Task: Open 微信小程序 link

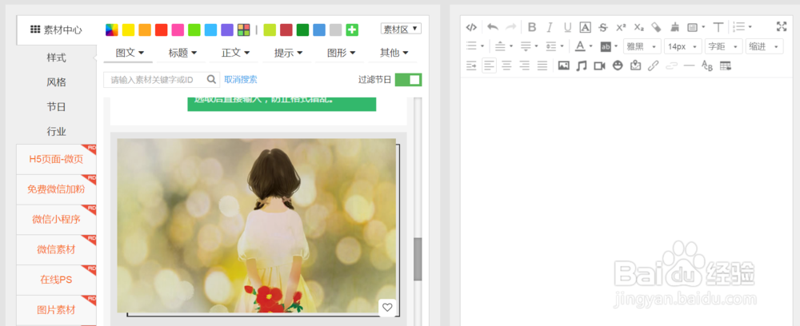Action: (x=56, y=219)
